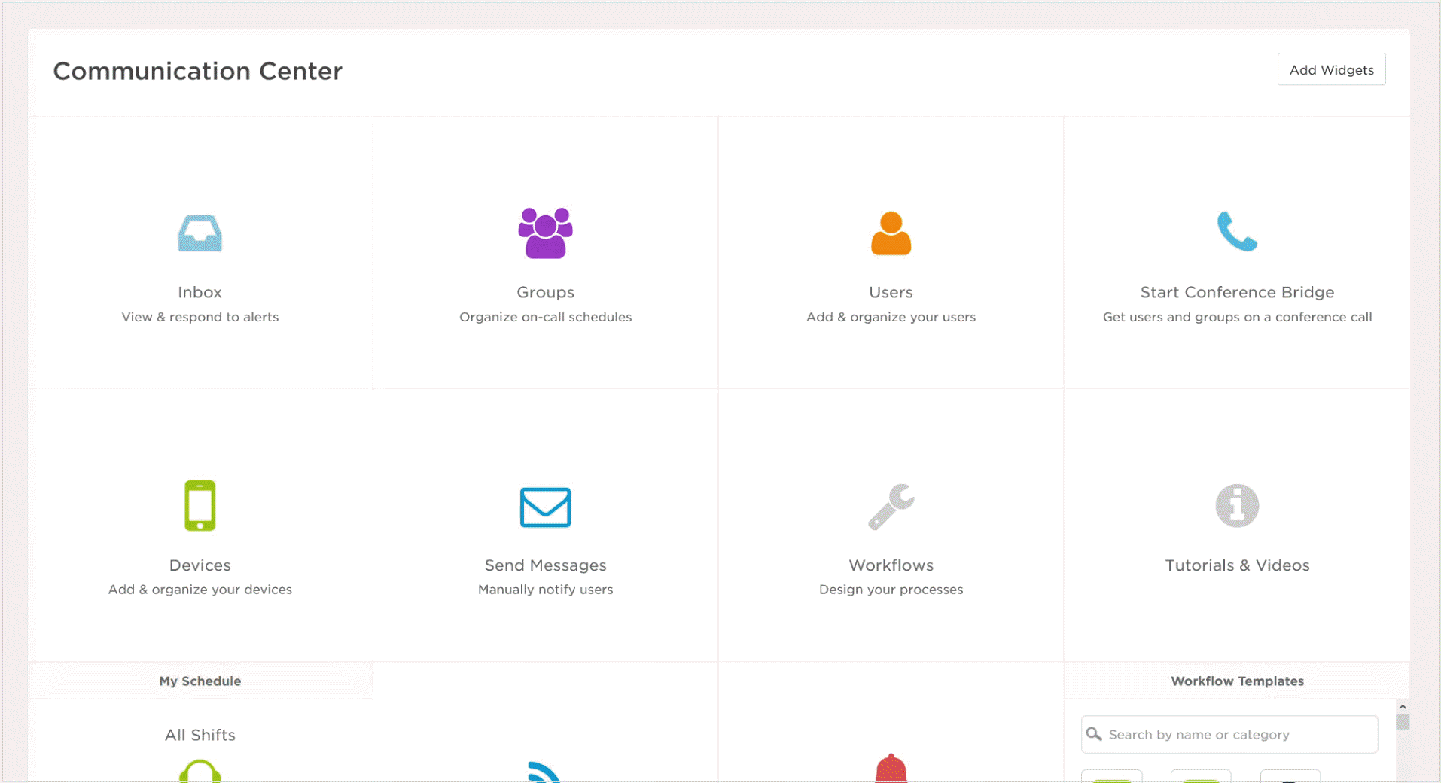Click the Send Messages title
This screenshot has width=1441, height=783.
[x=545, y=565]
